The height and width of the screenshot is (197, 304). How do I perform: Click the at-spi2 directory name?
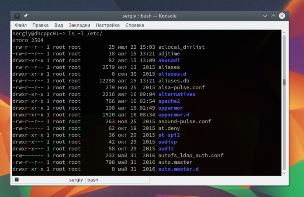169,135
